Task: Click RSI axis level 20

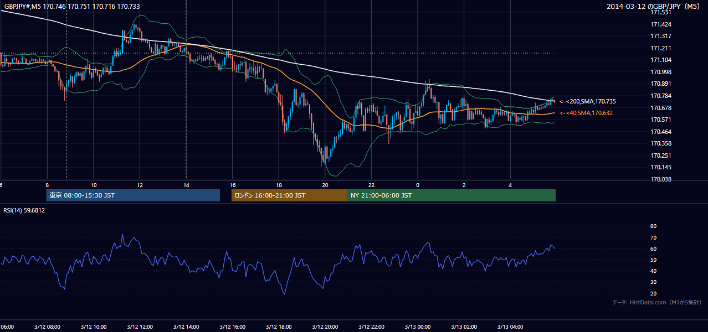Action: point(653,293)
